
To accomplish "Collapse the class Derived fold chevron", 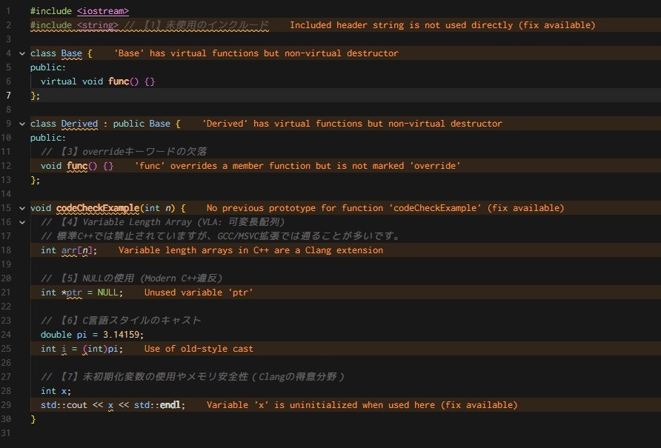I will (22, 124).
